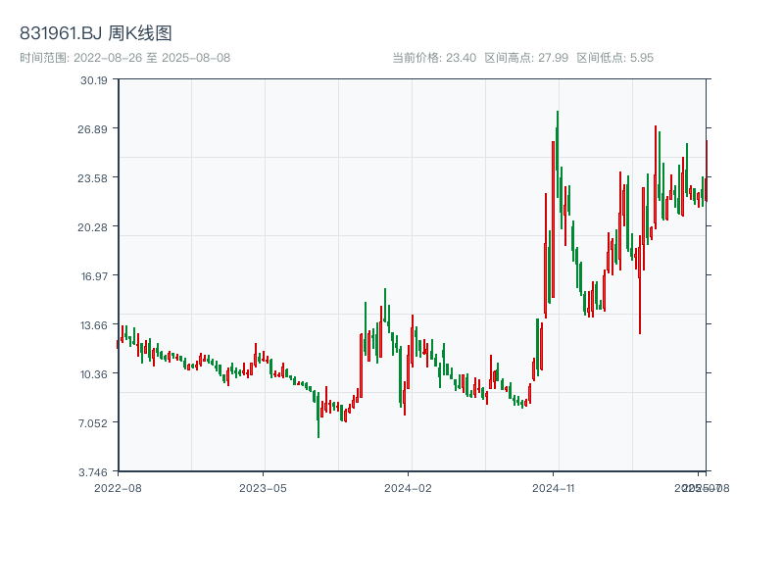Viewport: 784px width, 588px height.
Task: Click the y-axis label 20.28
Action: click(92, 227)
